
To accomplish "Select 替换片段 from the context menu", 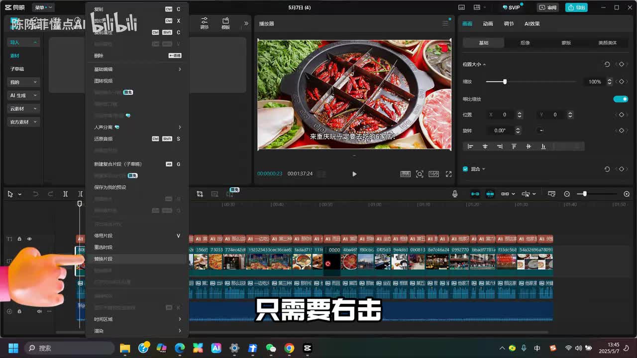I will [x=104, y=259].
